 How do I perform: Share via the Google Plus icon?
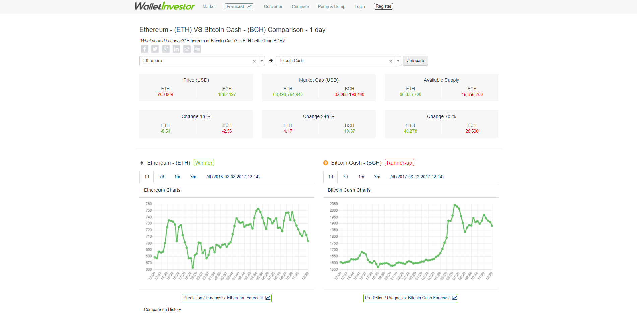(166, 49)
